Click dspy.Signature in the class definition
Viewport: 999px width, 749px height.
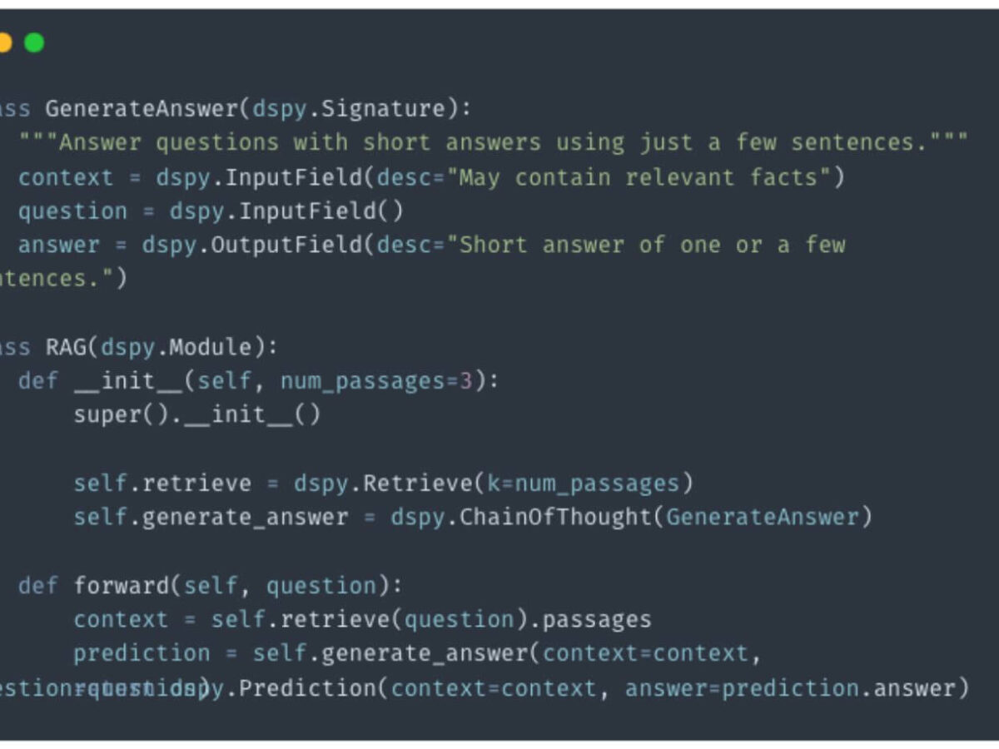349,109
